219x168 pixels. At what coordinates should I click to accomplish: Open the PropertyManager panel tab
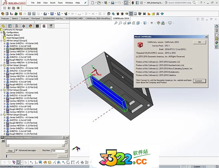click(x=10, y=26)
